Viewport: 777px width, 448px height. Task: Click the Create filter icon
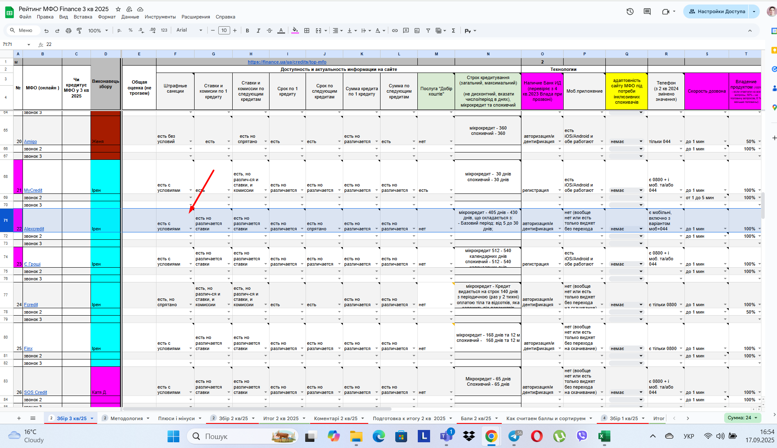(428, 31)
